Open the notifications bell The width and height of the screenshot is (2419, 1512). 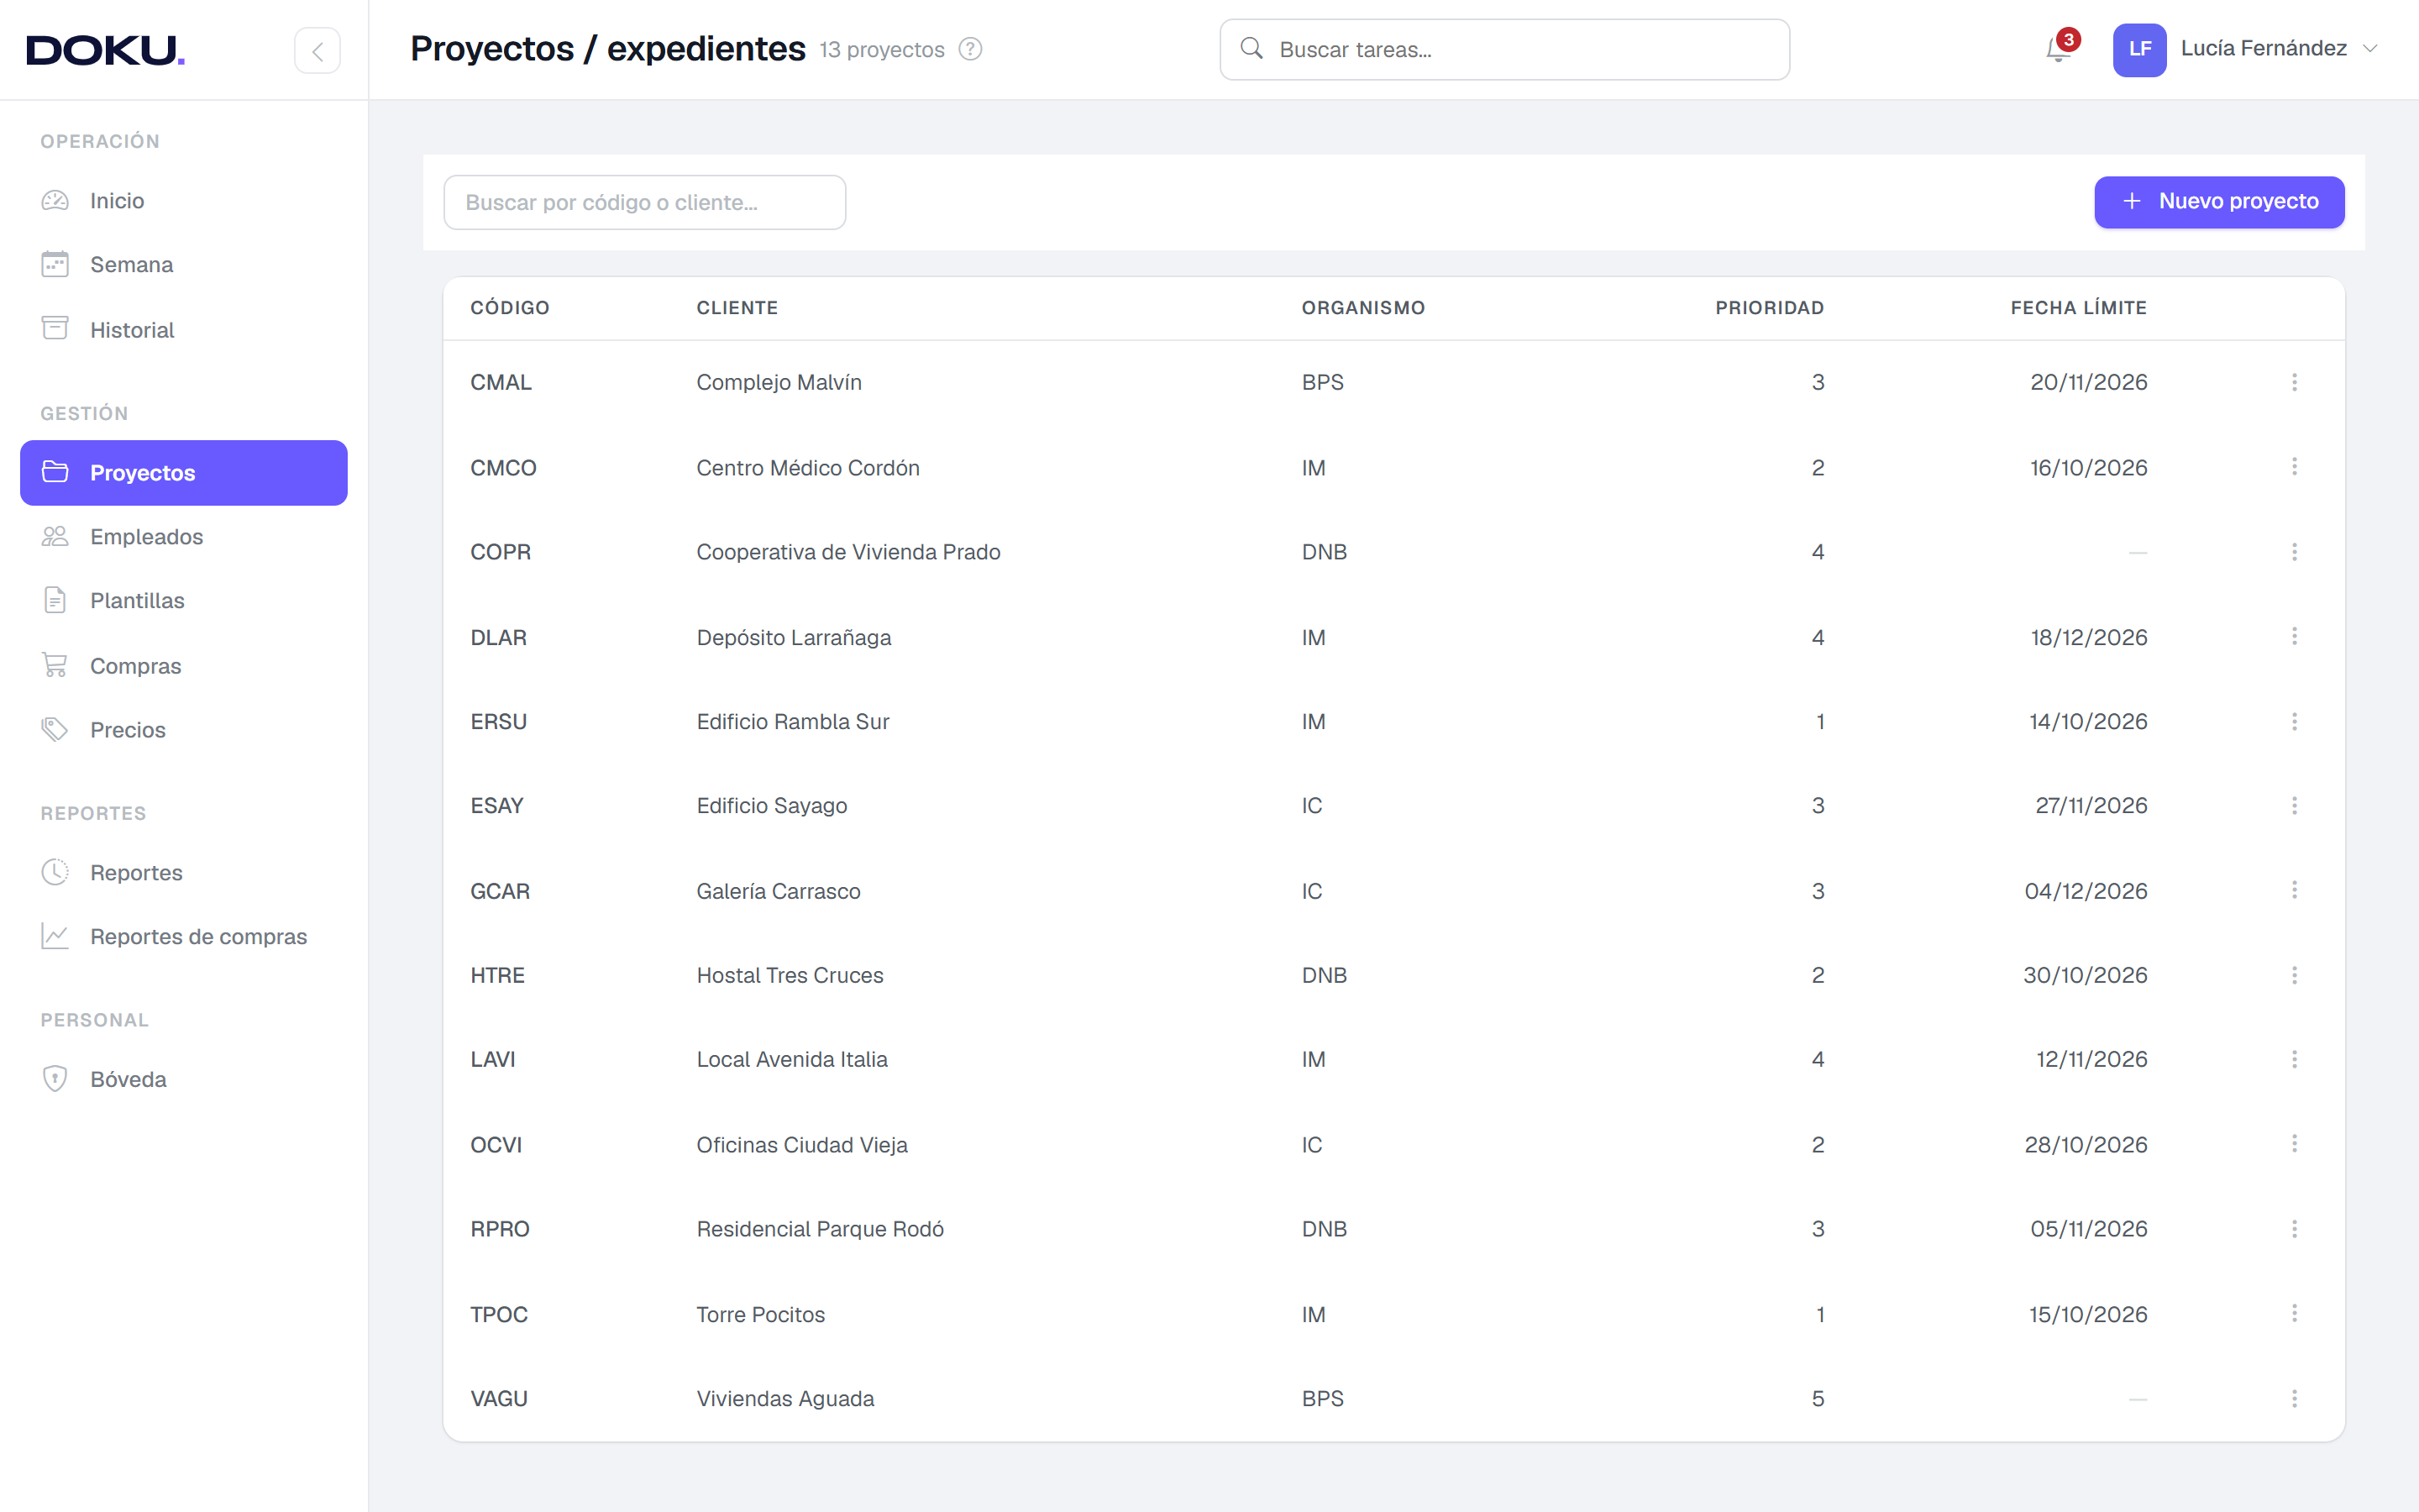coord(2060,49)
